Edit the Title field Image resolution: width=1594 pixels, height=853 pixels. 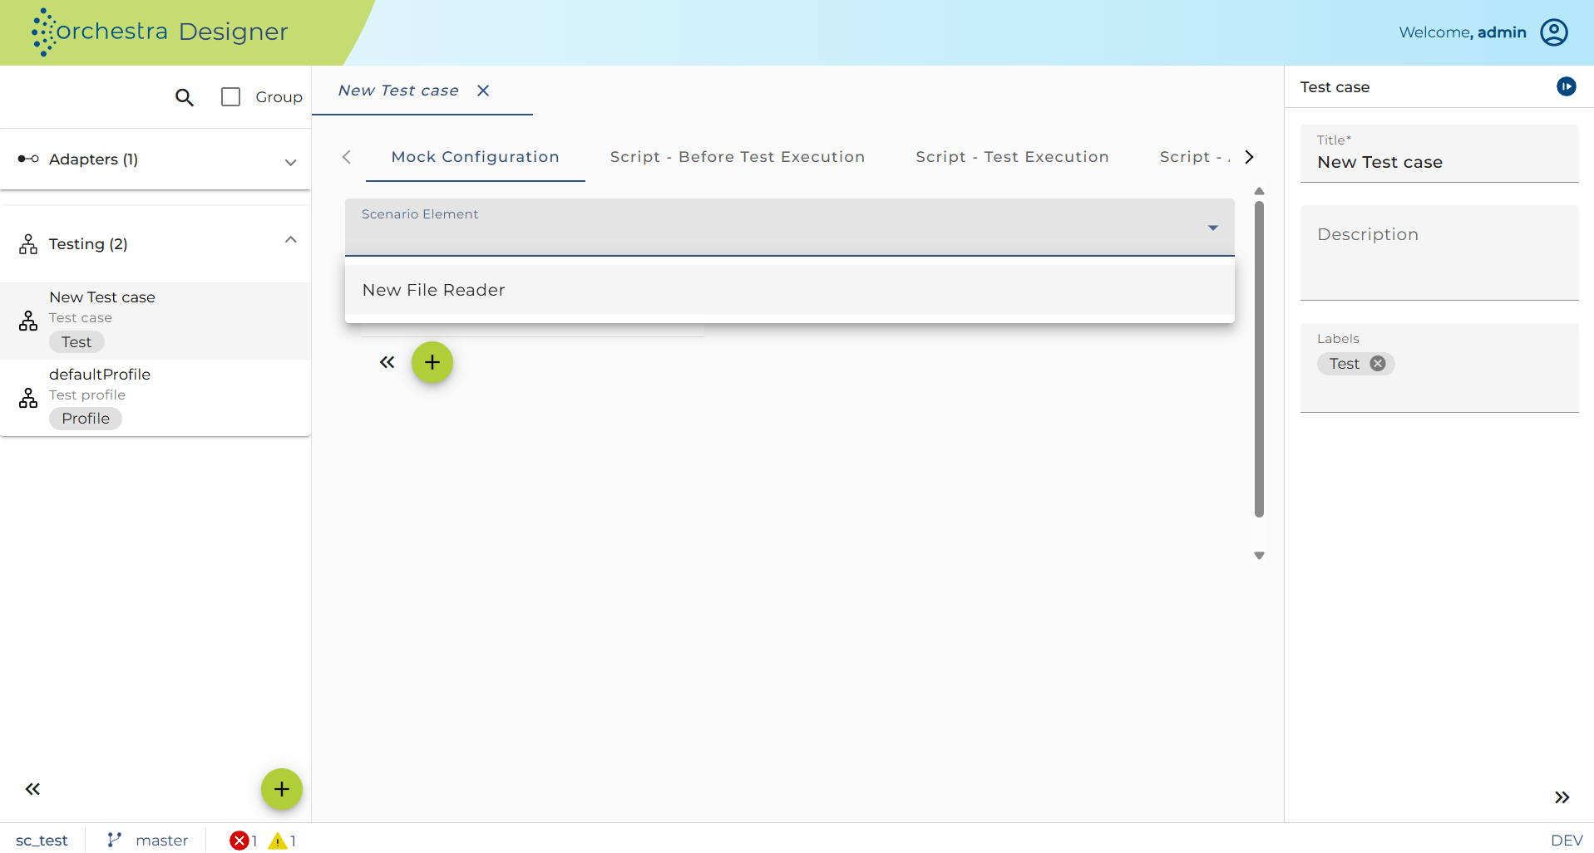pyautogui.click(x=1439, y=154)
